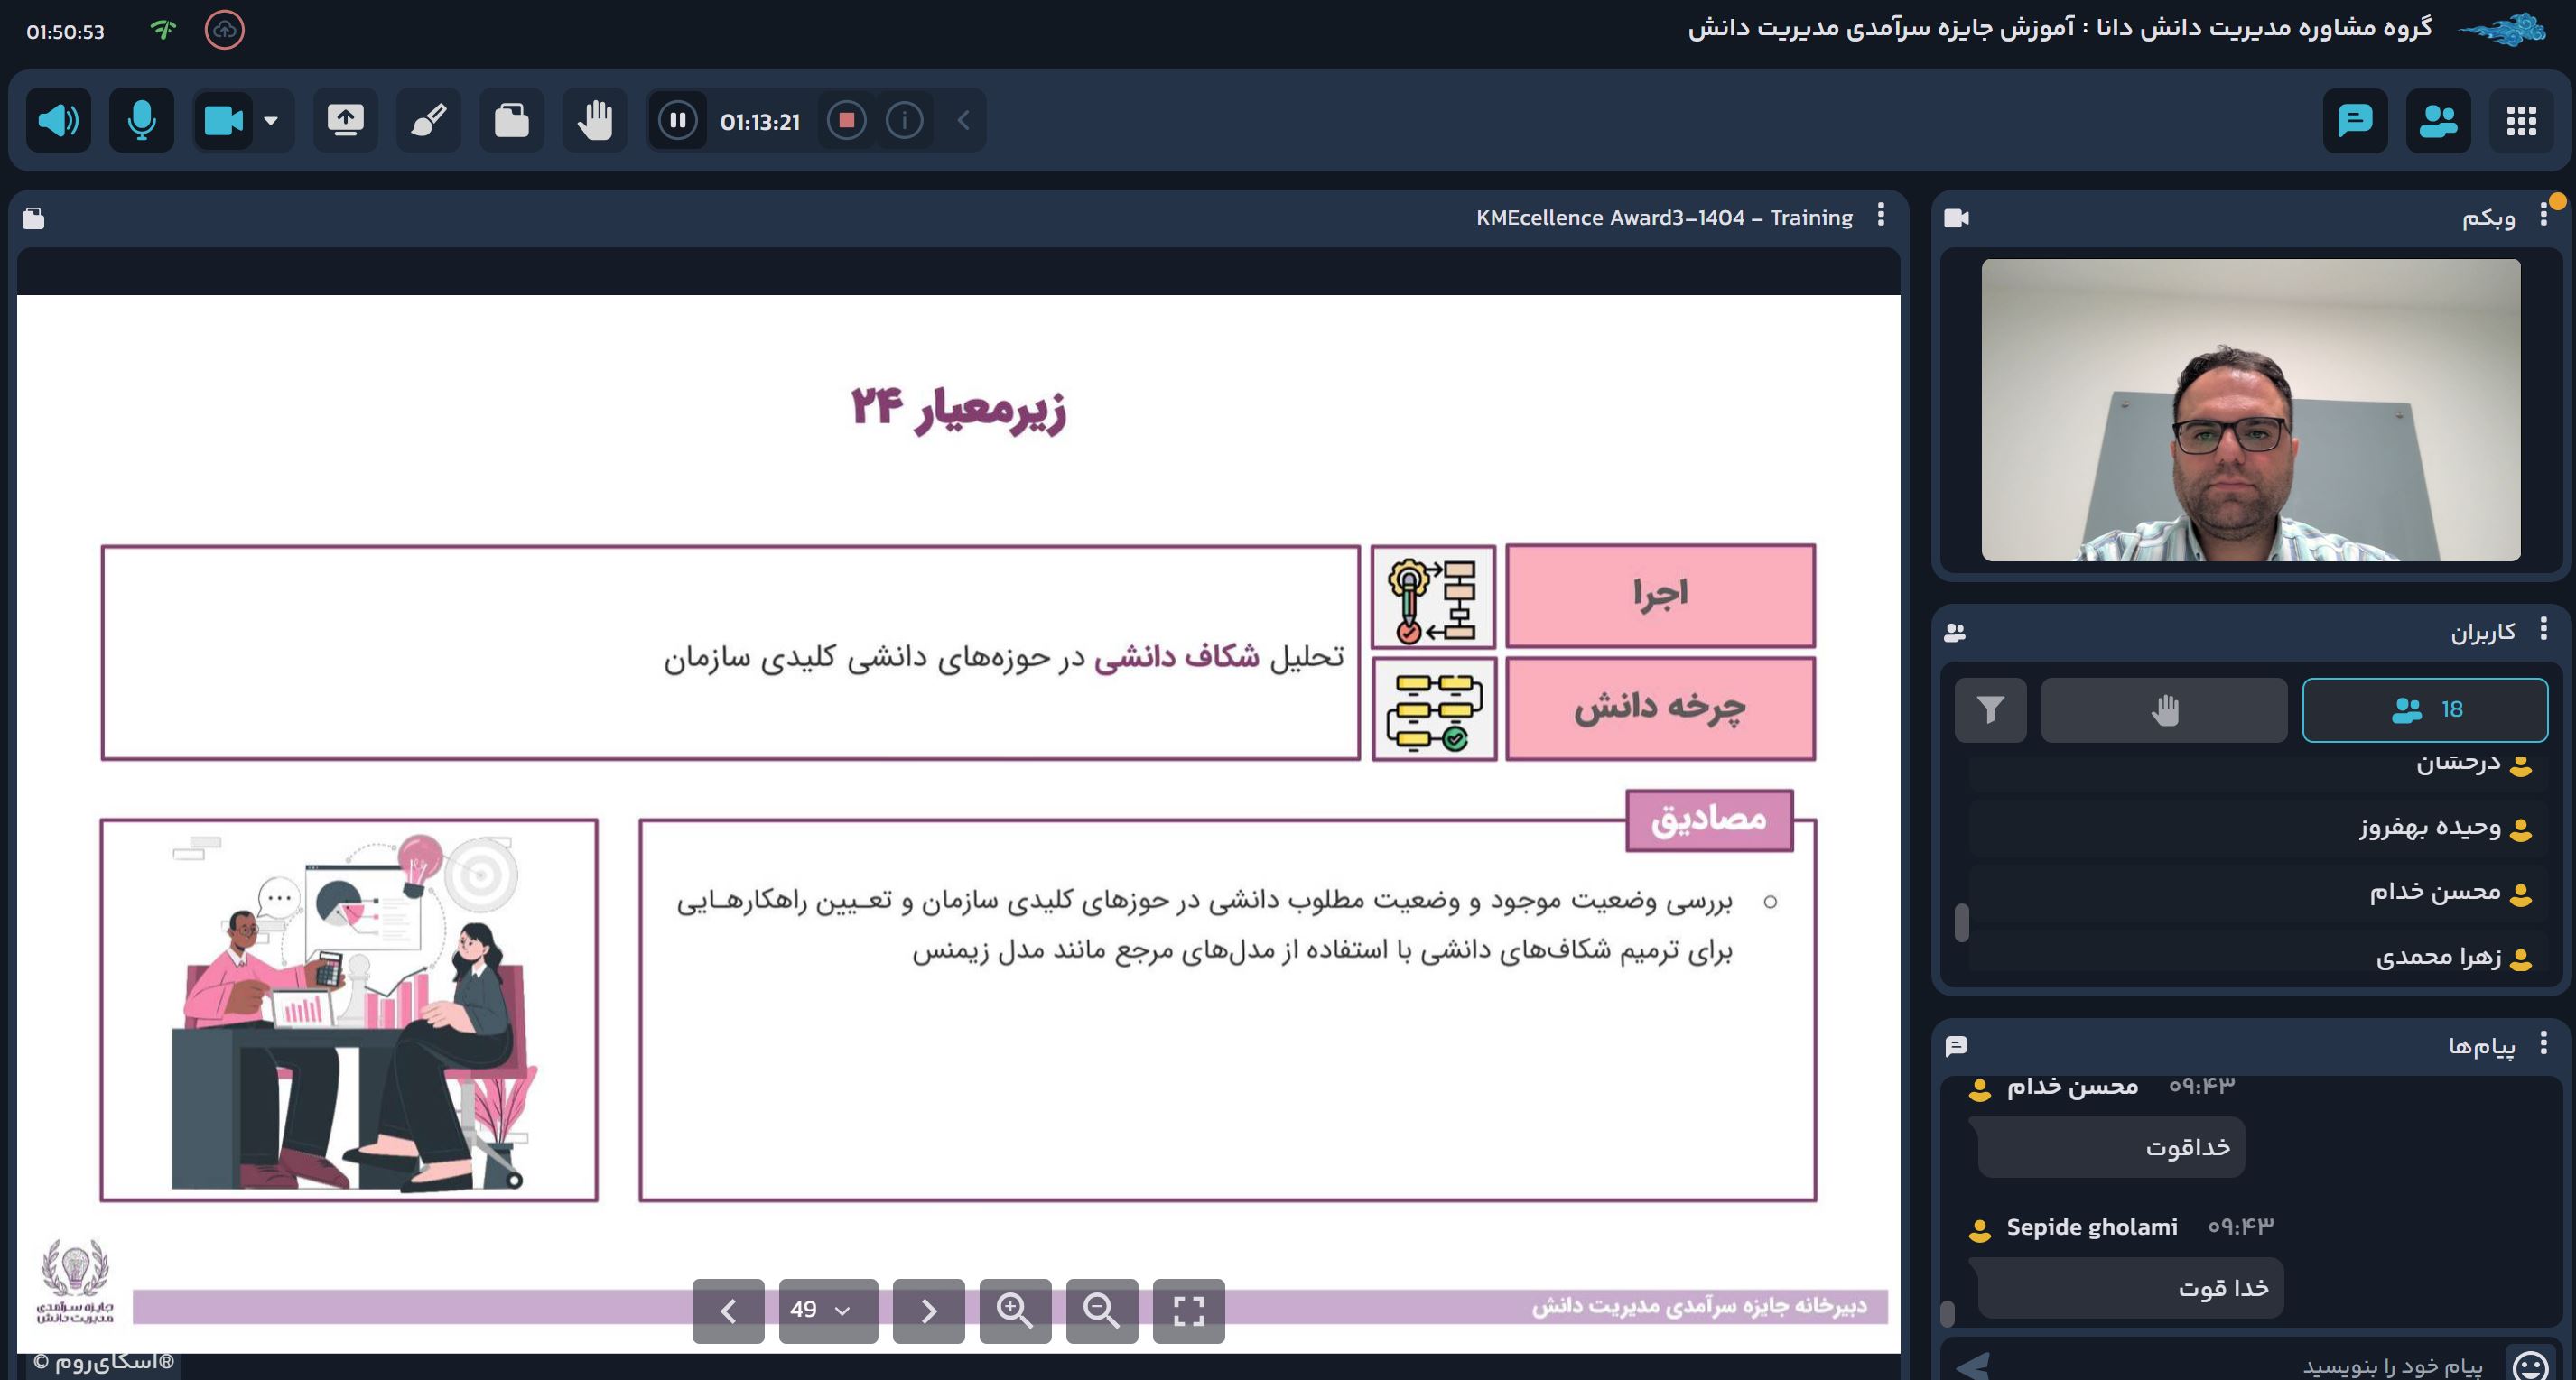Zoom in on the presentation slide
Screen dimensions: 2576x1380
(x=1014, y=1310)
